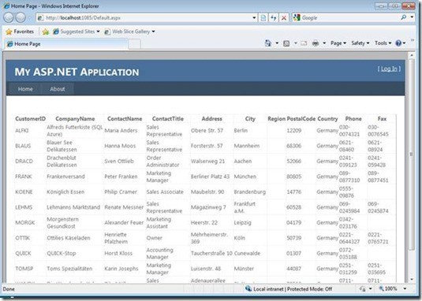Open Favorites with the star button
This screenshot has width=422, height=301.
pyautogui.click(x=20, y=32)
